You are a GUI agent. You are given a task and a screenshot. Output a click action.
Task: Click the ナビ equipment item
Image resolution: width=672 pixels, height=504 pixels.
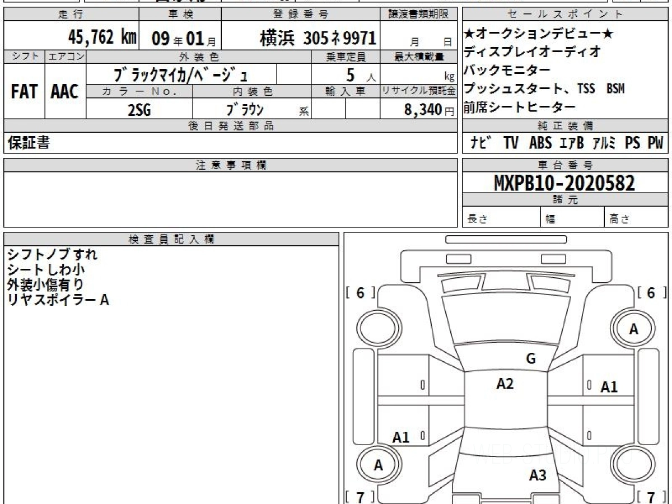[x=481, y=143]
